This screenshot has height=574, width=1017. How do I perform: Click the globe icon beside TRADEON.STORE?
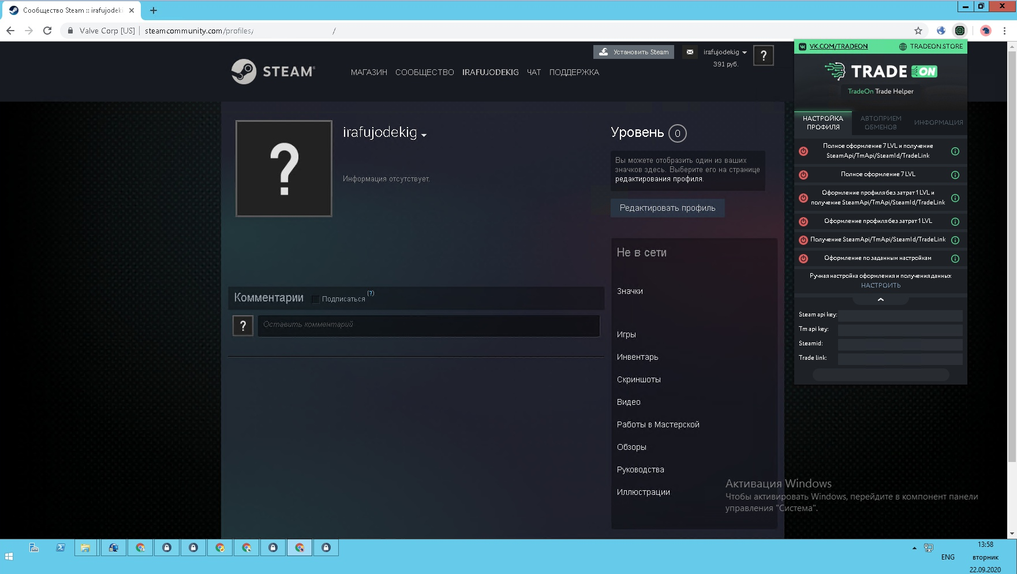tap(903, 47)
